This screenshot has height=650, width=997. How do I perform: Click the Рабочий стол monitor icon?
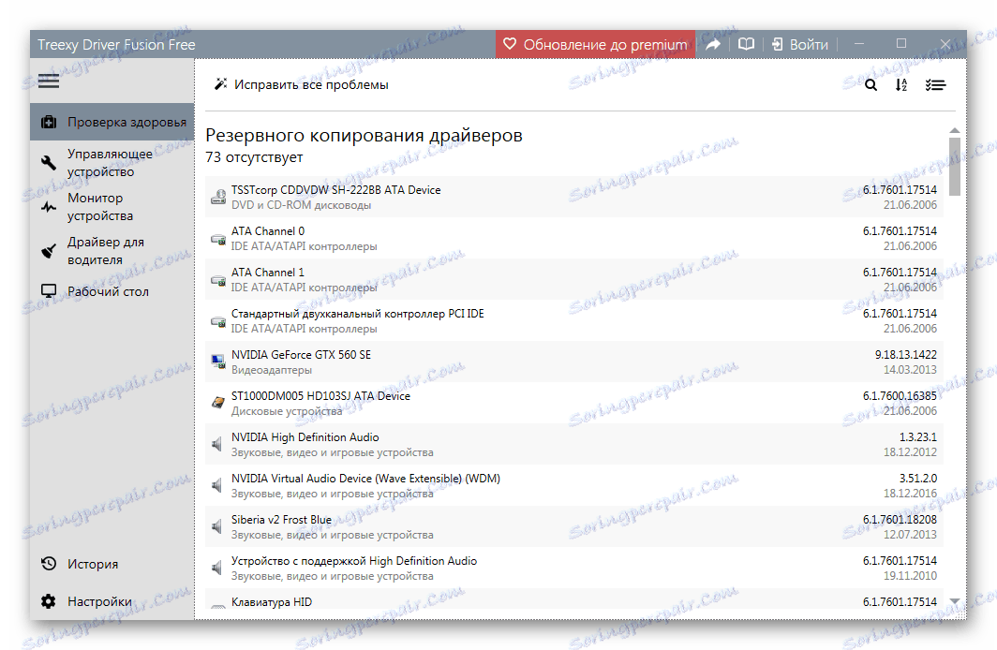[48, 290]
